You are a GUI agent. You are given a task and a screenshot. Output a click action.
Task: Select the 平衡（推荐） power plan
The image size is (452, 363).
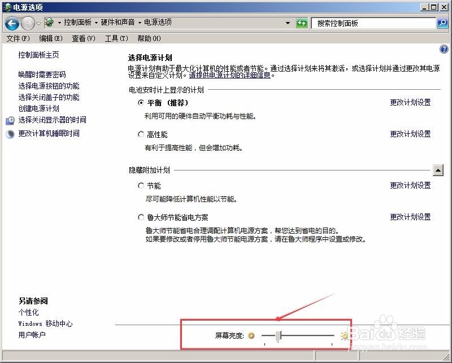coord(141,103)
